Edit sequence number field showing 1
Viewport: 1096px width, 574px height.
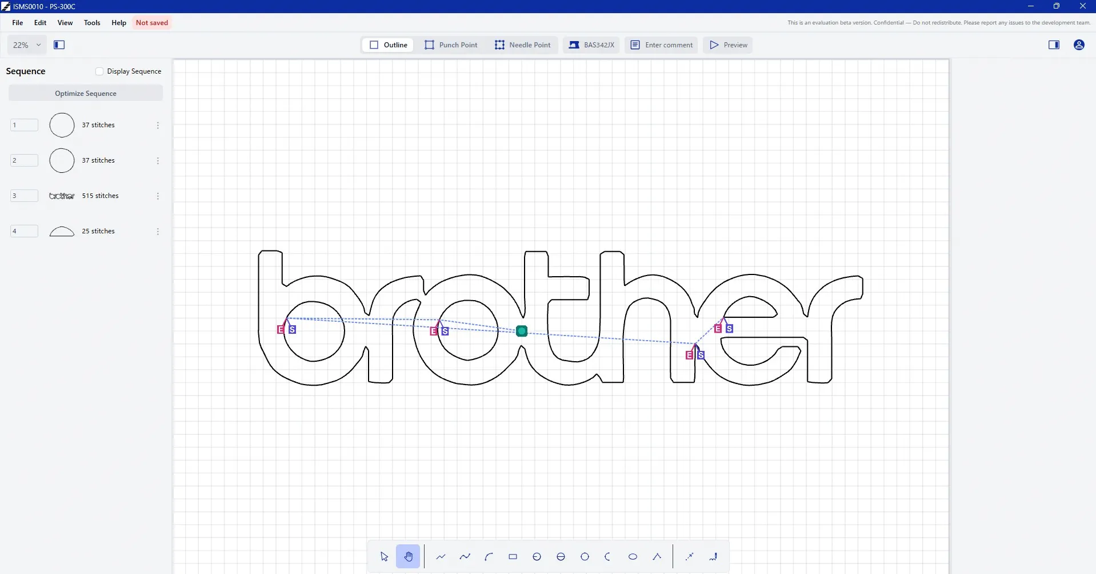coord(24,126)
